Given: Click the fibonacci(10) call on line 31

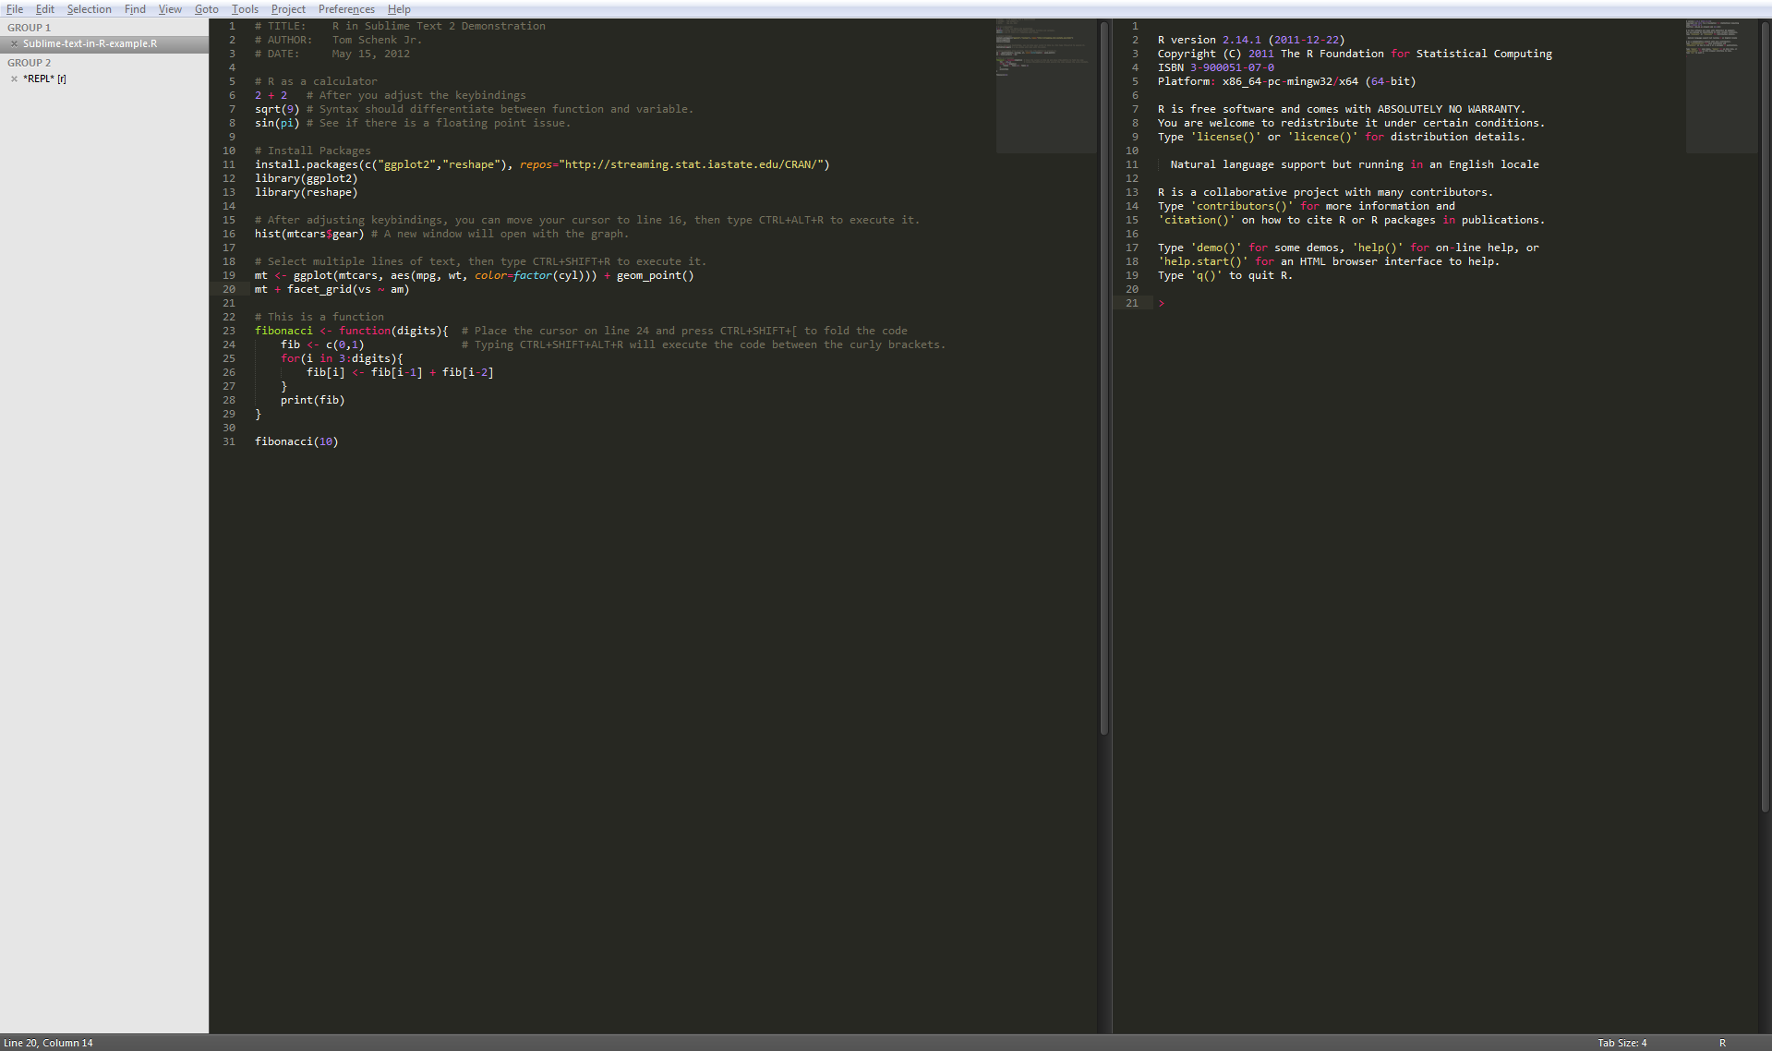Looking at the screenshot, I should pyautogui.click(x=296, y=441).
